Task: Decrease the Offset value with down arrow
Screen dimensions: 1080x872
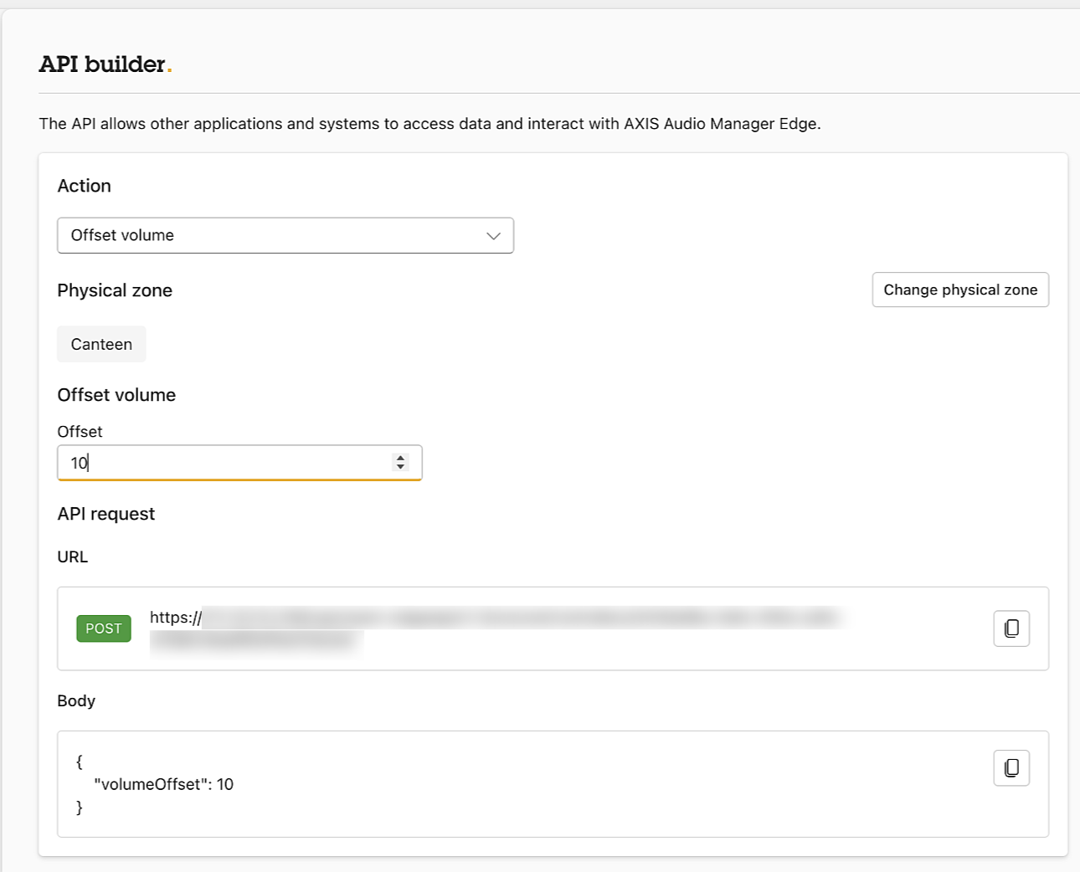Action: (x=400, y=467)
